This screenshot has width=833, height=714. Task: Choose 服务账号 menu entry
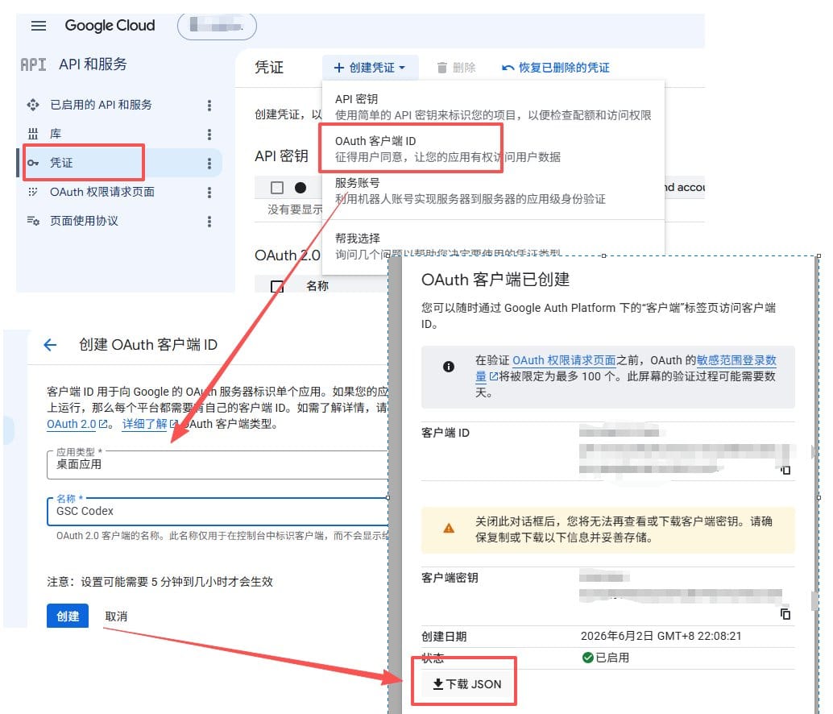[493, 191]
